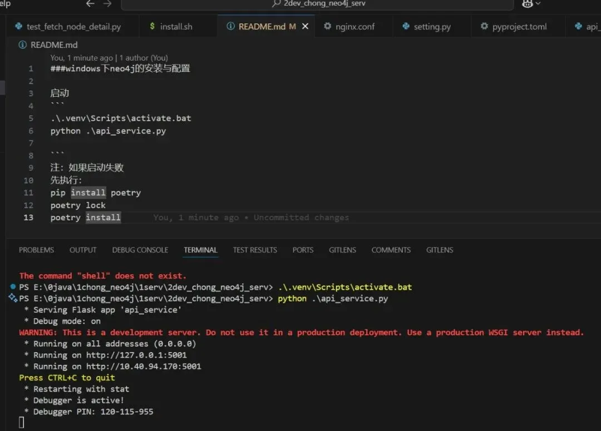
Task: Open http://127.0.0.1:5001 link in terminal
Action: tap(136, 355)
